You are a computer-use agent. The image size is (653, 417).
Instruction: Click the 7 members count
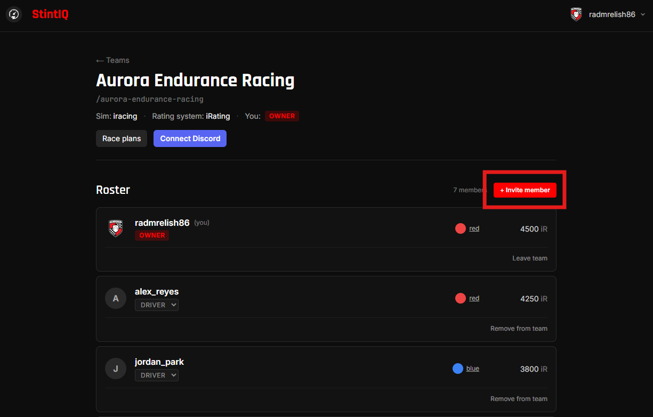[470, 190]
